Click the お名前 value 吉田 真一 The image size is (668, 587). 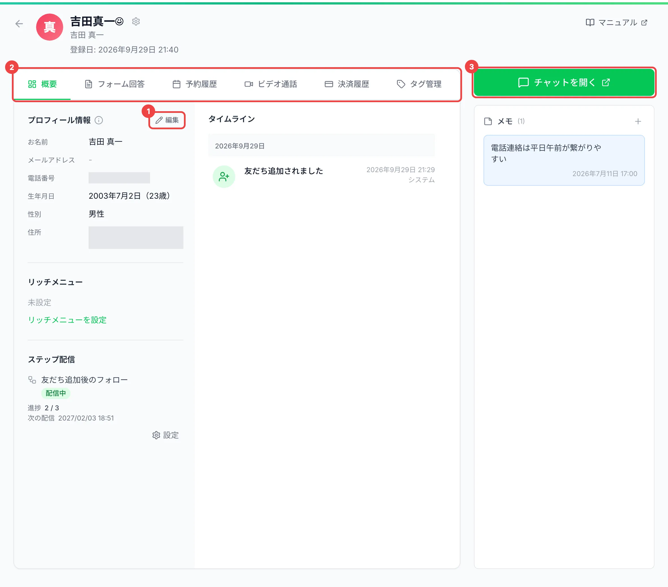pos(106,142)
